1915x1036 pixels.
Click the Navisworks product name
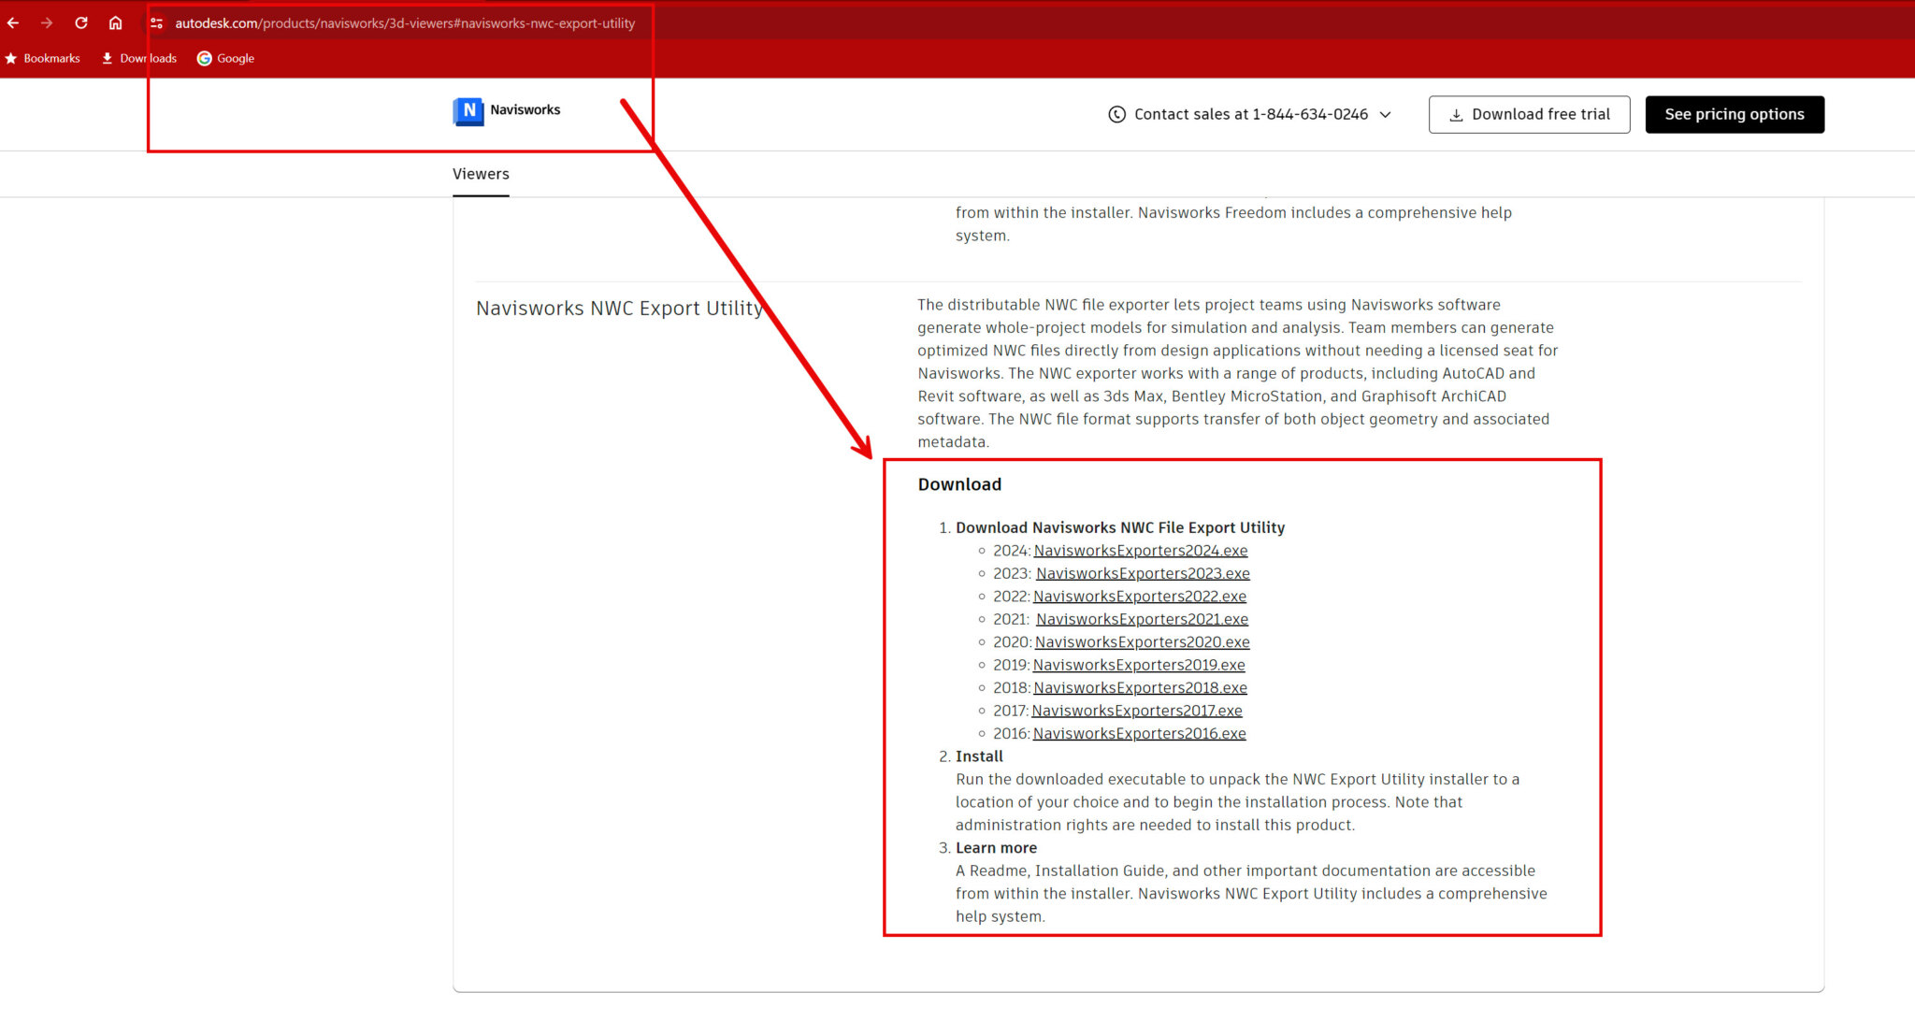526,109
